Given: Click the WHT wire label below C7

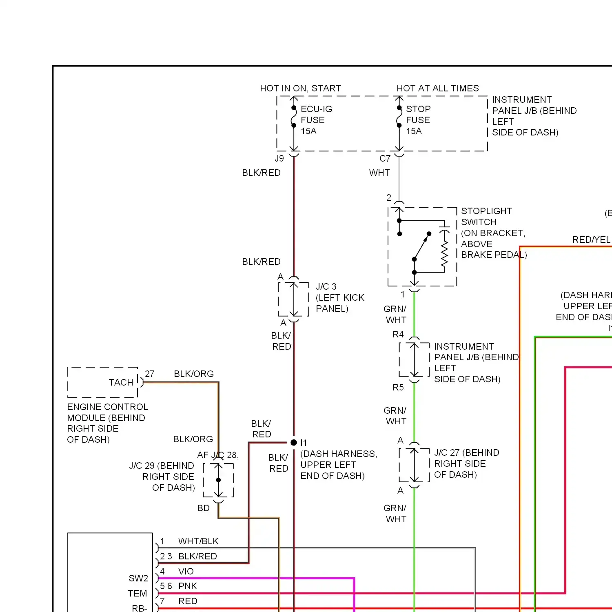Looking at the screenshot, I should 379,173.
